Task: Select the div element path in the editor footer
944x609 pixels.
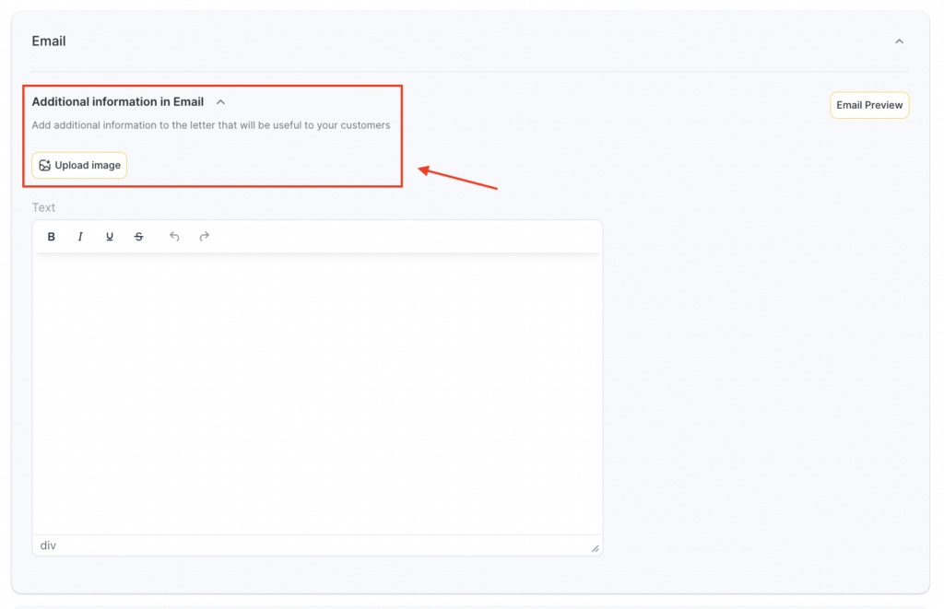Action: (48, 545)
